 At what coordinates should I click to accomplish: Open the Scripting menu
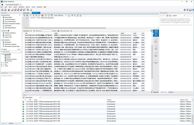pyautogui.click(x=39, y=7)
